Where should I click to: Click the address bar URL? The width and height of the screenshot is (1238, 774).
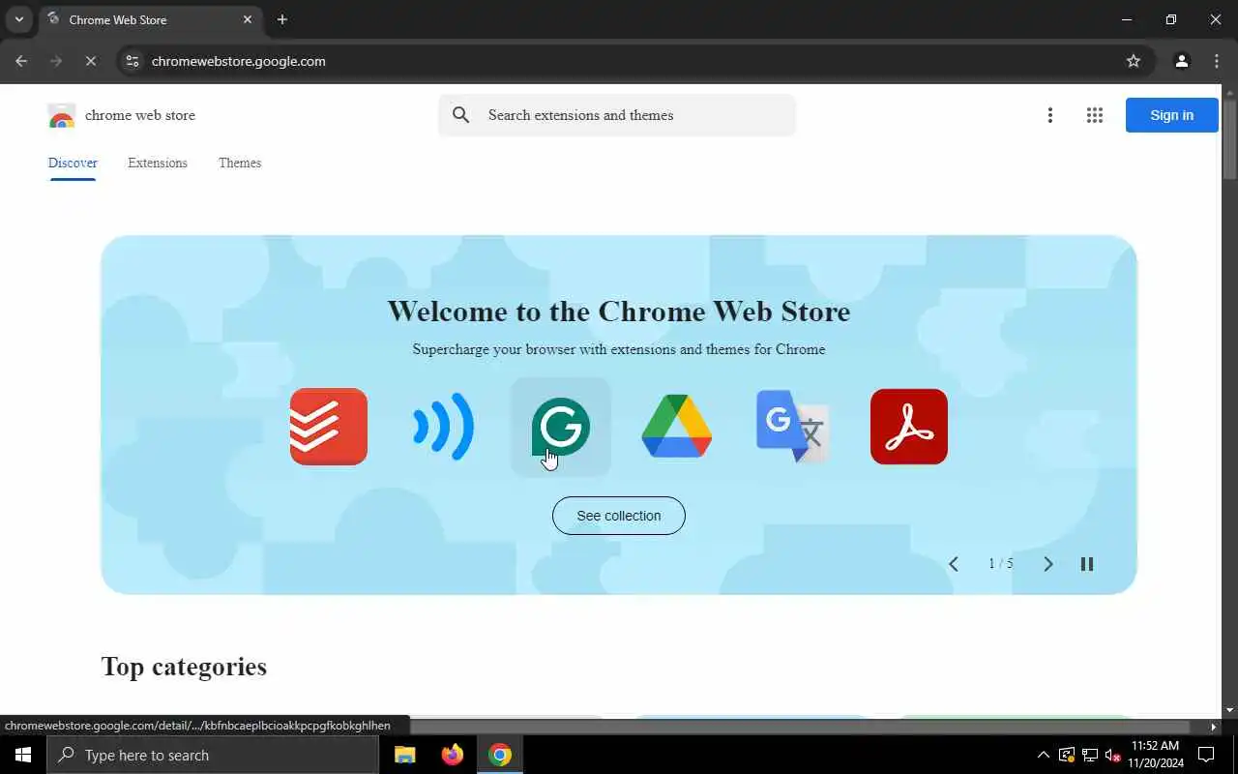(x=239, y=61)
